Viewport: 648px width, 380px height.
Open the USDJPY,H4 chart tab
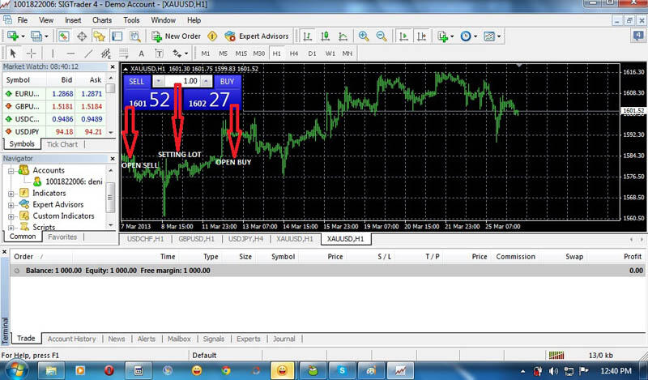pos(246,239)
